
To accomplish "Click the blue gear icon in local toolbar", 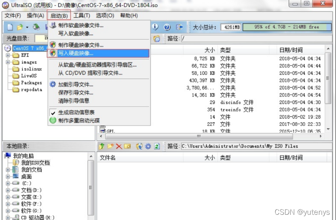I will click(148, 146).
